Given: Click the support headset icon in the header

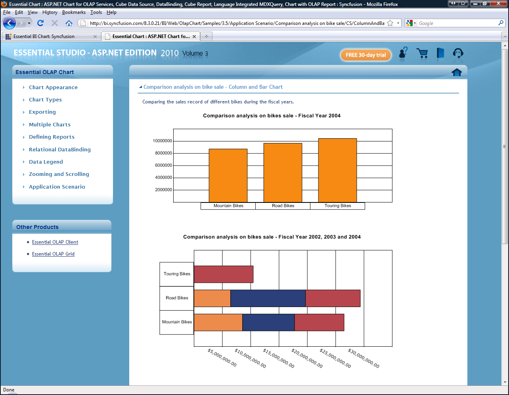Looking at the screenshot, I should 458,53.
